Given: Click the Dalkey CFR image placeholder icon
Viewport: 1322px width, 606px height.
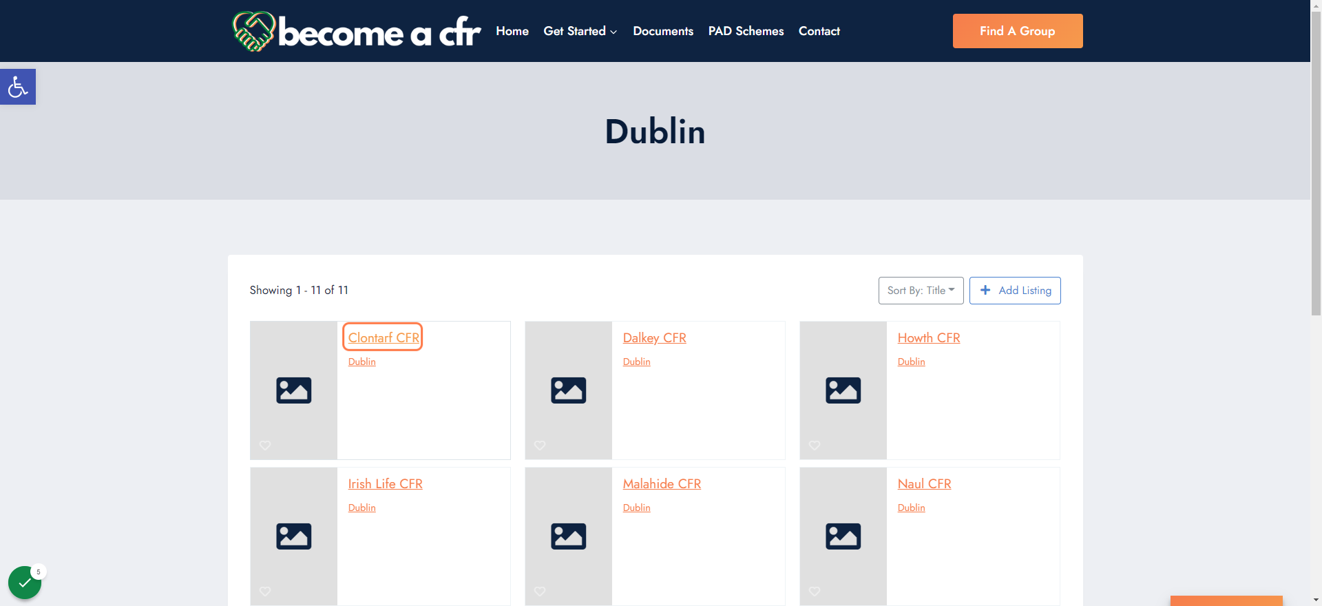Looking at the screenshot, I should click(569, 390).
